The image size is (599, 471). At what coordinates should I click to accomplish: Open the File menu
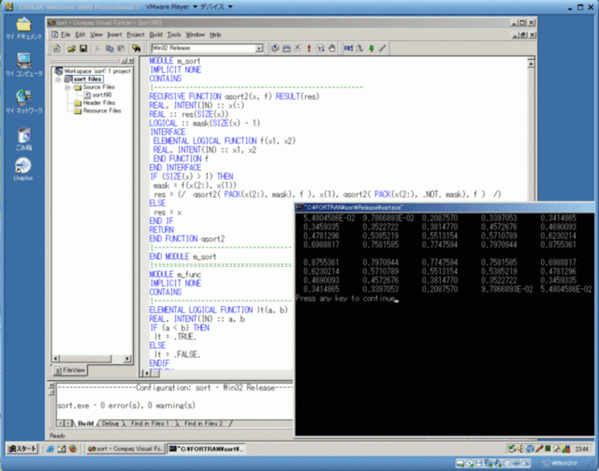(x=65, y=35)
